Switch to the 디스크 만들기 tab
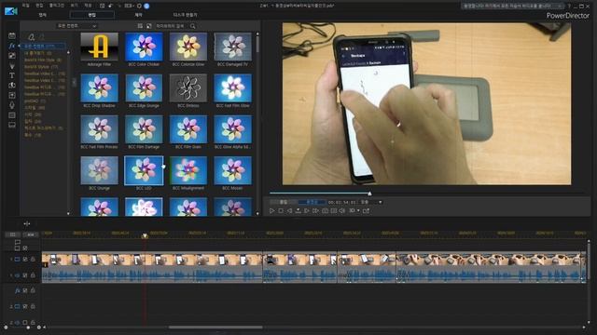Viewport: 597px width, 335px height. (x=186, y=15)
